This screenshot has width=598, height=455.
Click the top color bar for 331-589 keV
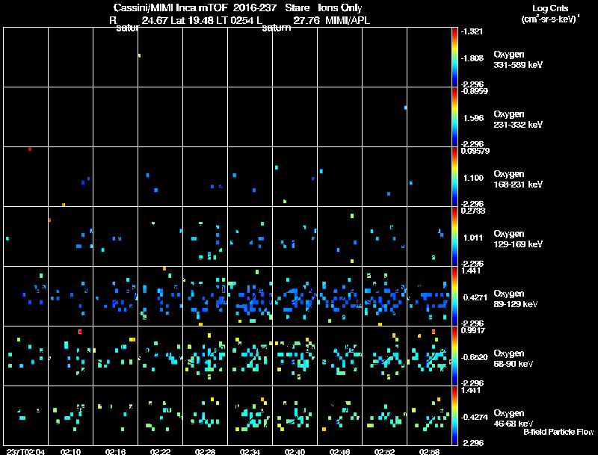(454, 58)
